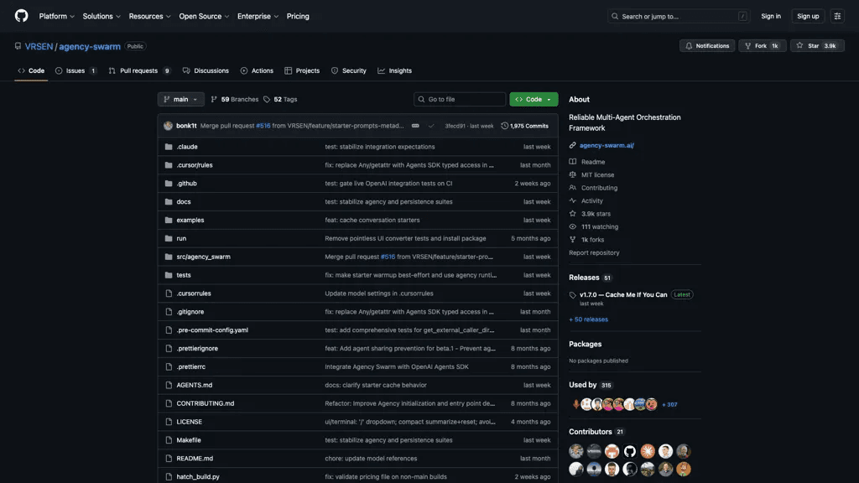View the 52 Tags link
The width and height of the screenshot is (859, 483).
(x=280, y=100)
